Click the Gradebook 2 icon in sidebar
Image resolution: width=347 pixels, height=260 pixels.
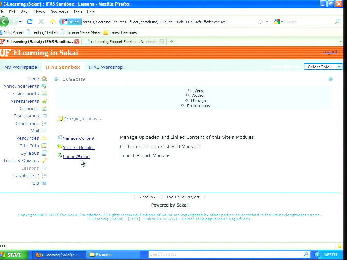[44, 175]
